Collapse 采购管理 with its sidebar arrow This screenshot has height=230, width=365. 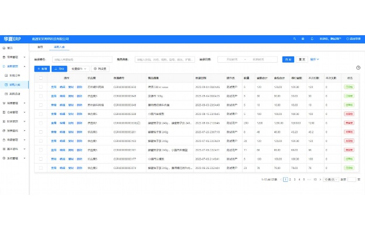pyautogui.click(x=25, y=66)
